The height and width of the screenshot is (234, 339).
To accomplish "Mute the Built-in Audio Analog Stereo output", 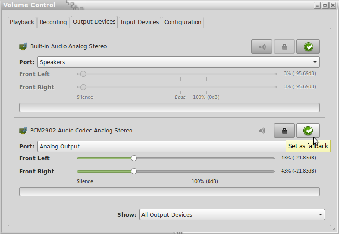I will click(262, 46).
